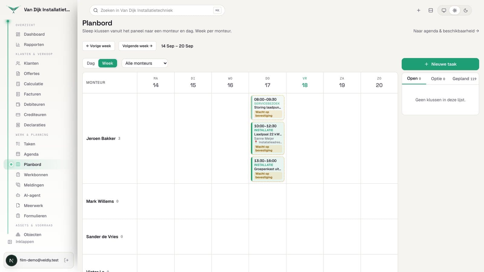Enable dark theme moon icon
Image resolution: width=484 pixels, height=272 pixels.
tap(466, 10)
